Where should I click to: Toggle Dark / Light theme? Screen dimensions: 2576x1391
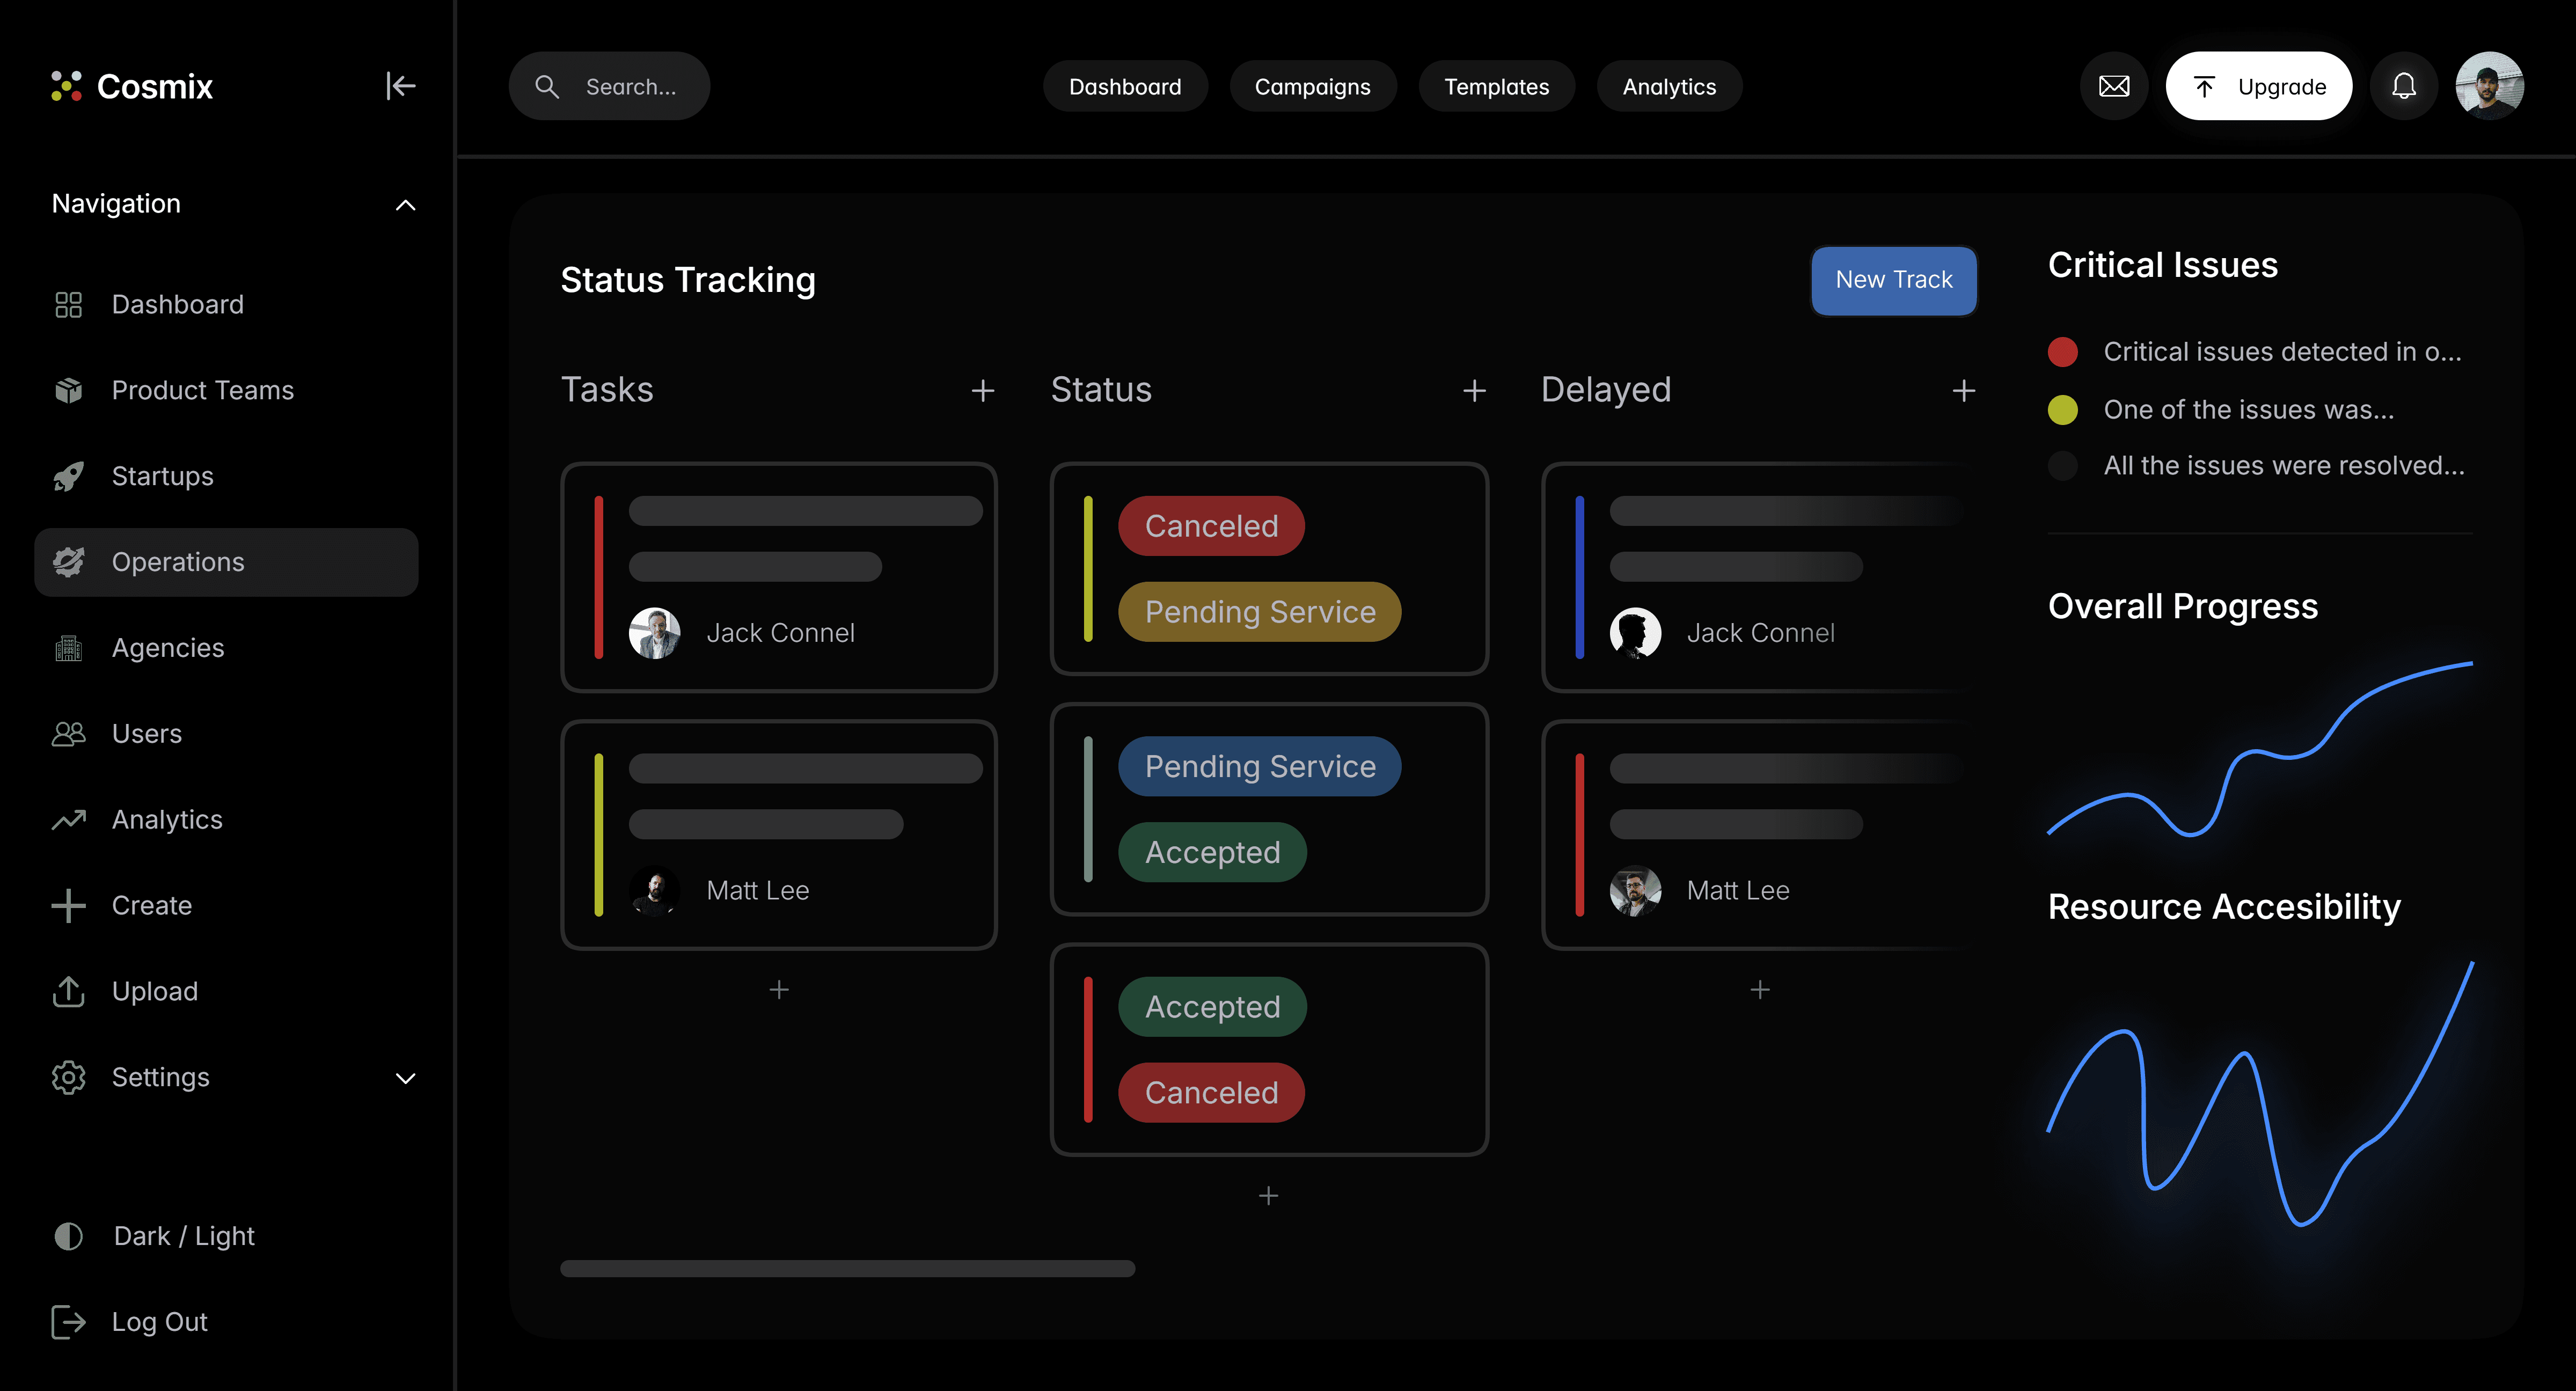click(x=68, y=1236)
